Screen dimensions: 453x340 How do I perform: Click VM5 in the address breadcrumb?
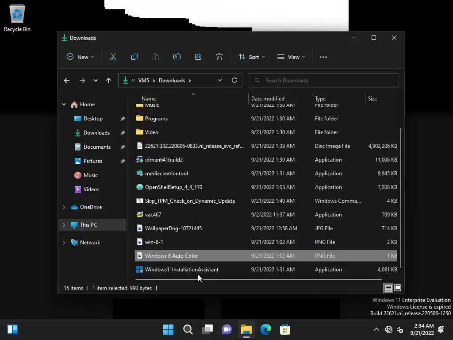coord(144,81)
